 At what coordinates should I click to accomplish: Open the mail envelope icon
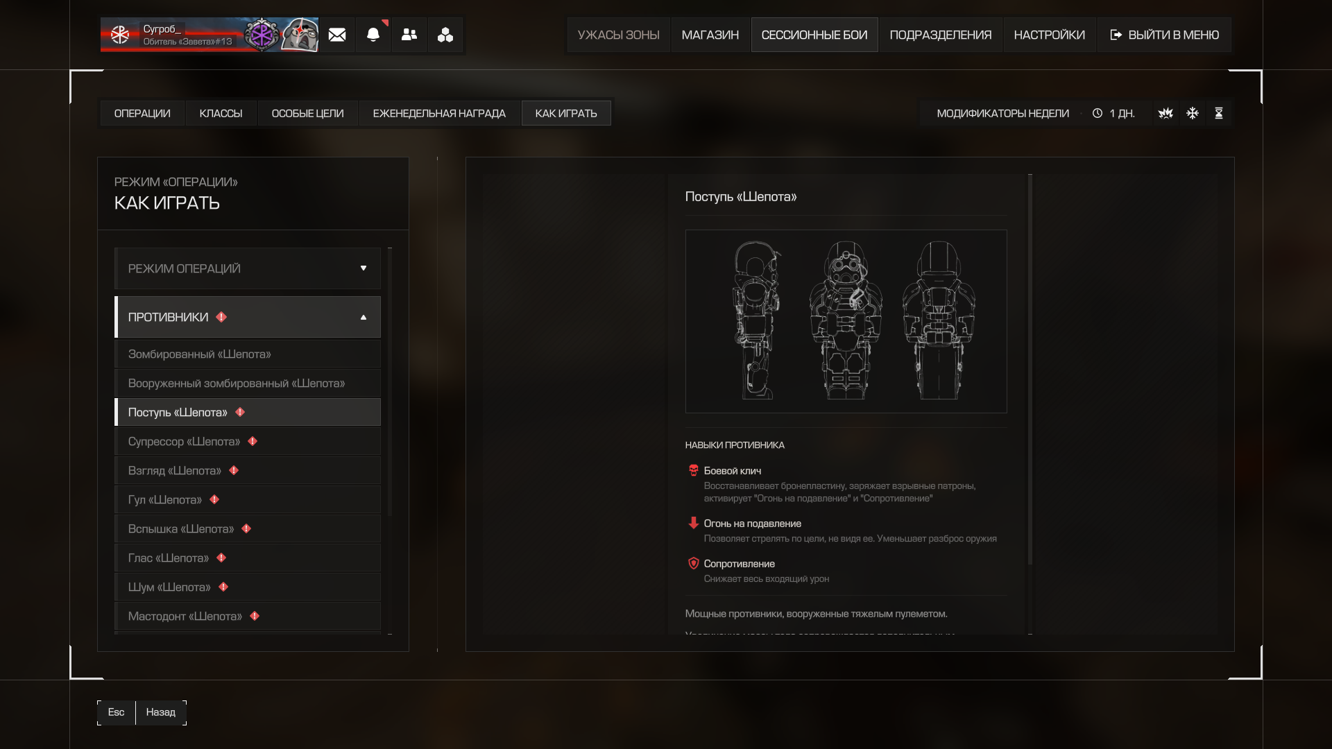pos(337,35)
